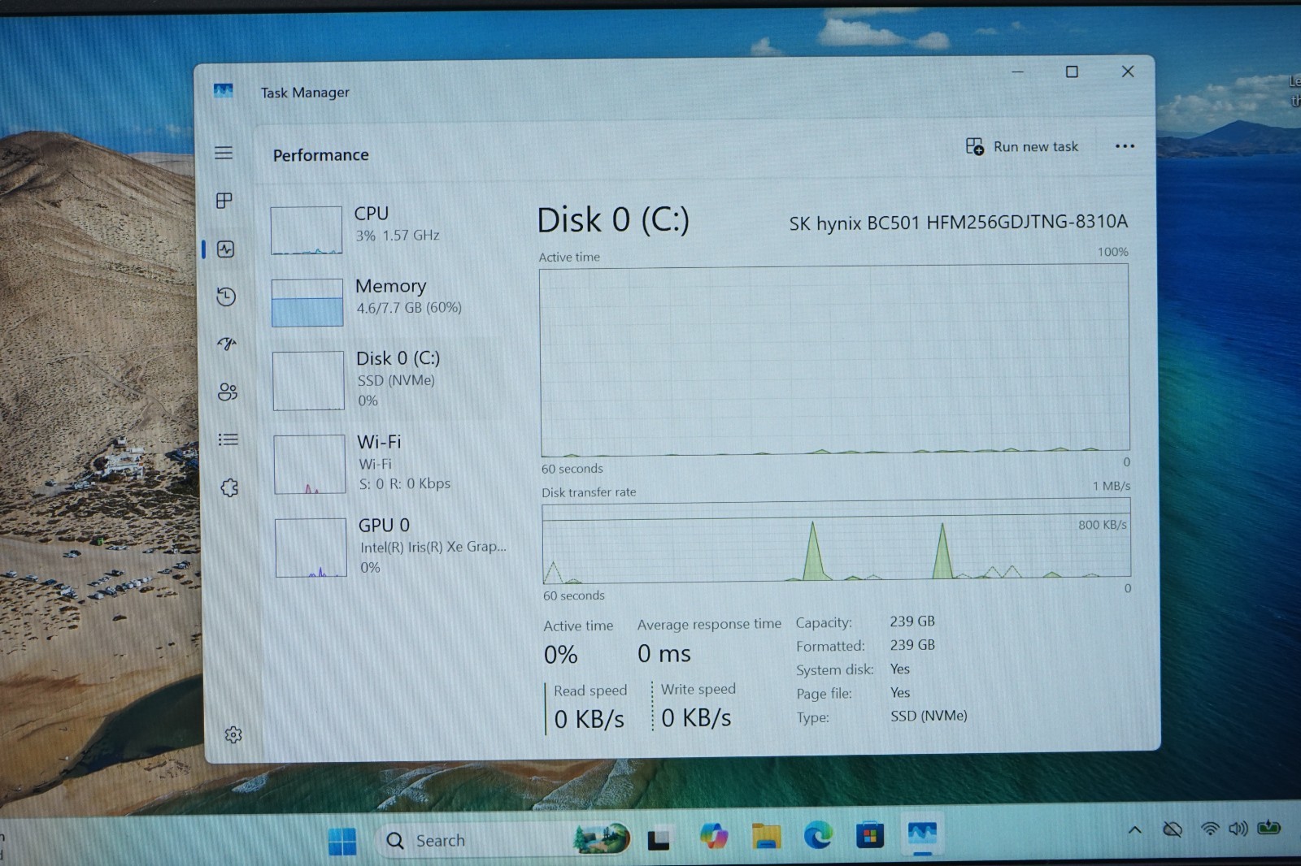
Task: Open Microsoft Edge from taskbar
Action: tap(818, 835)
